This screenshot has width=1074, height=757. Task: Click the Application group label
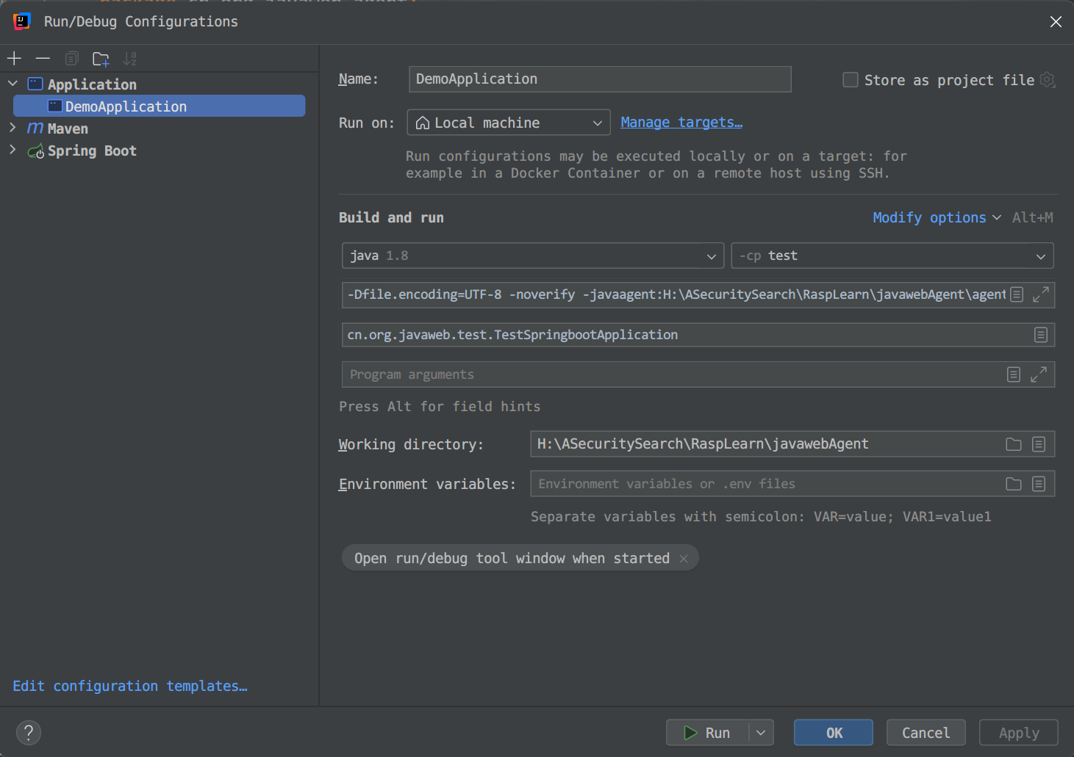pyautogui.click(x=92, y=84)
